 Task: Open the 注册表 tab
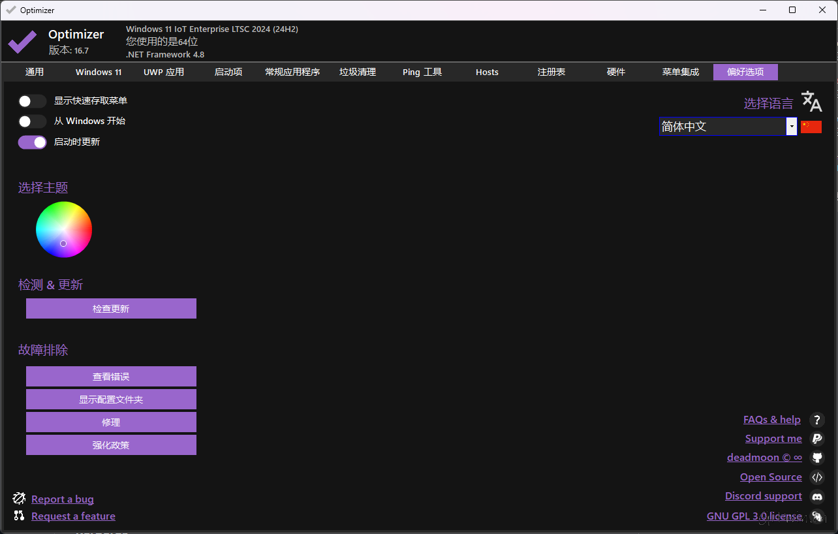(x=551, y=72)
